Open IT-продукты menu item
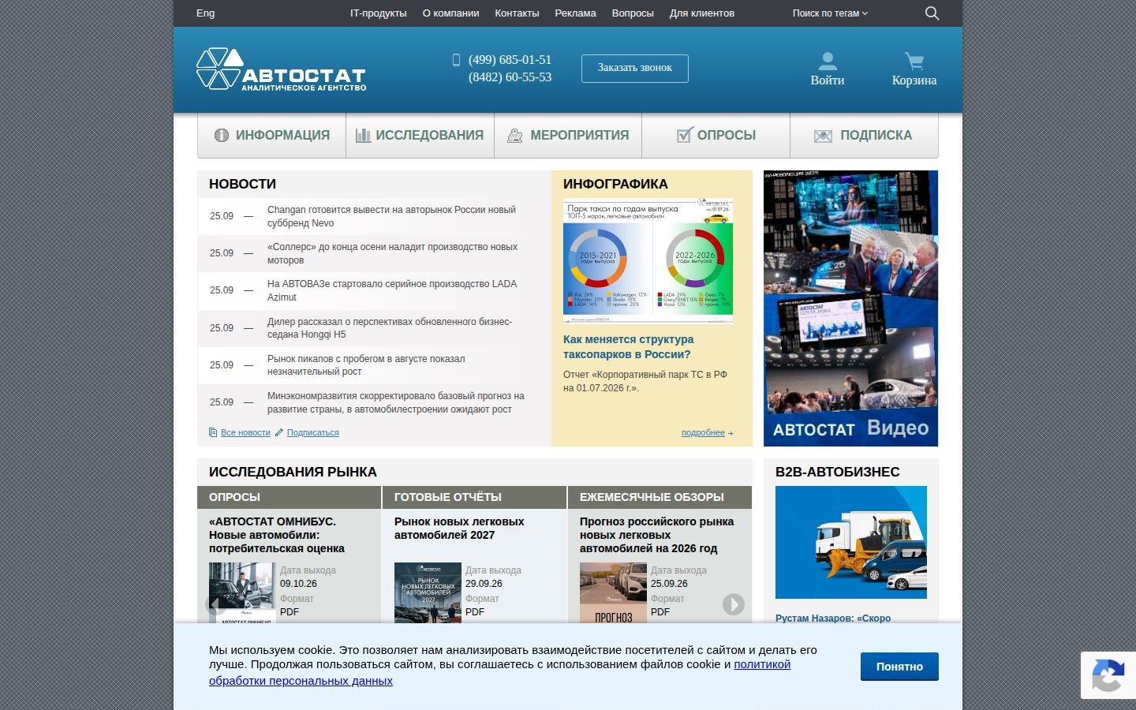 point(379,13)
